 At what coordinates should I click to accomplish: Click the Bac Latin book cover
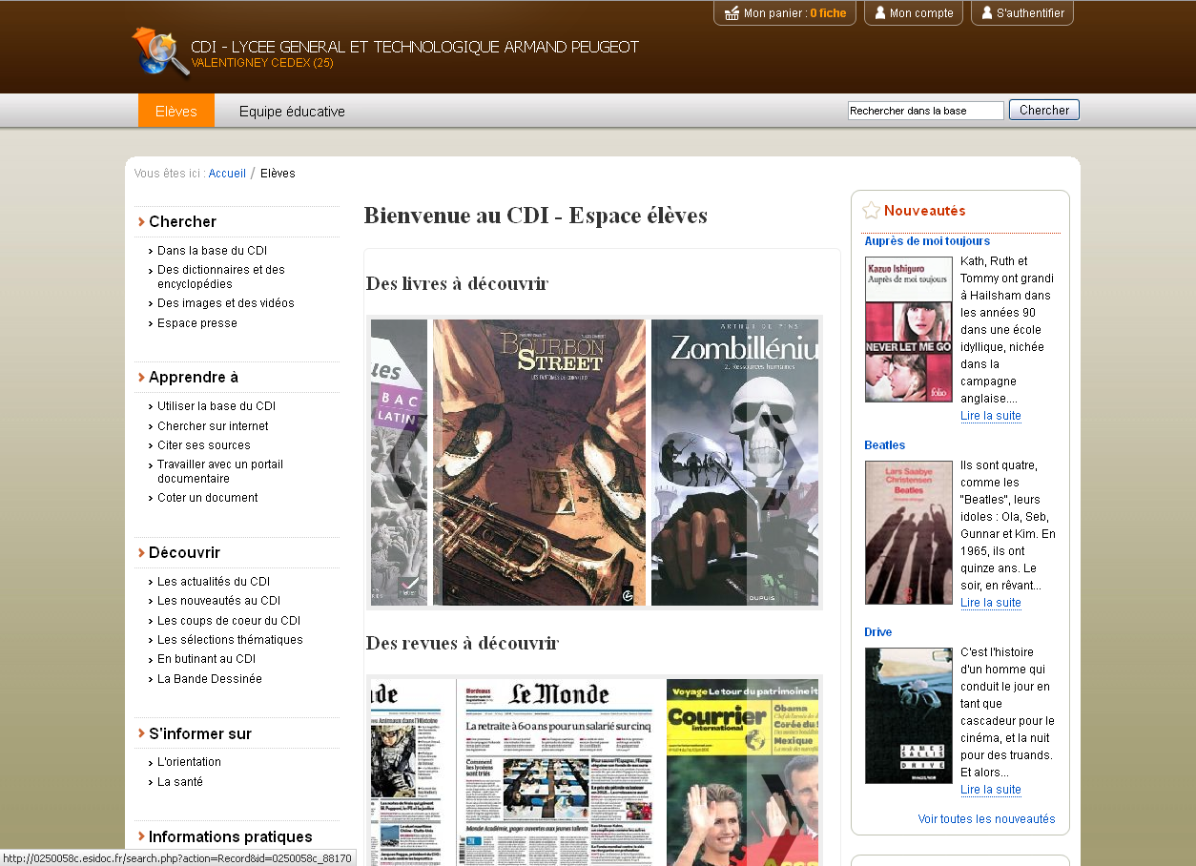pyautogui.click(x=399, y=463)
